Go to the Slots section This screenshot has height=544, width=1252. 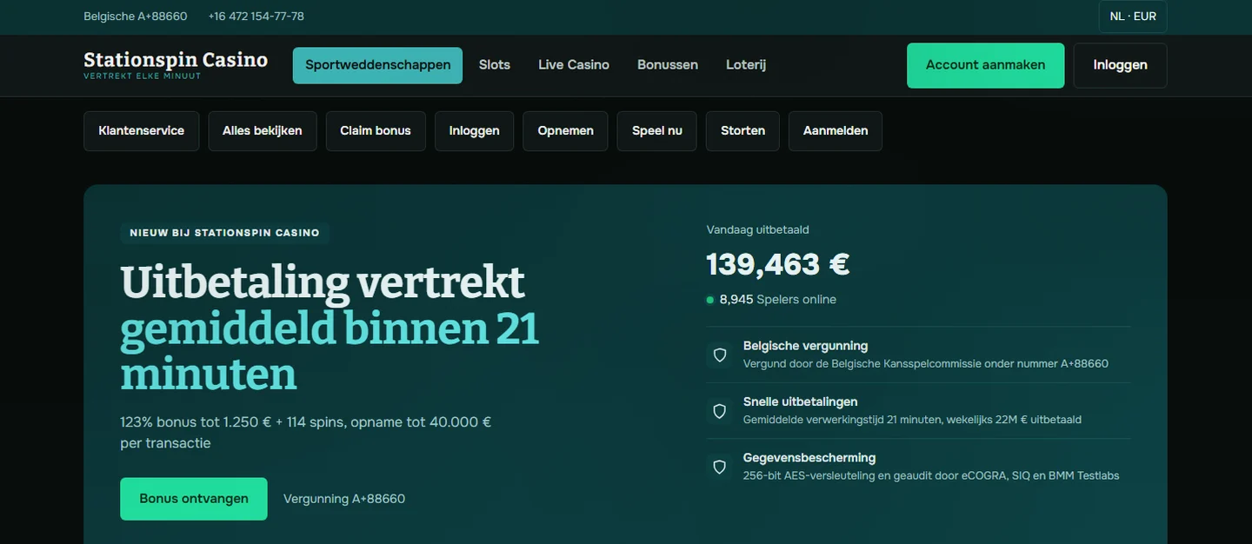pyautogui.click(x=495, y=65)
